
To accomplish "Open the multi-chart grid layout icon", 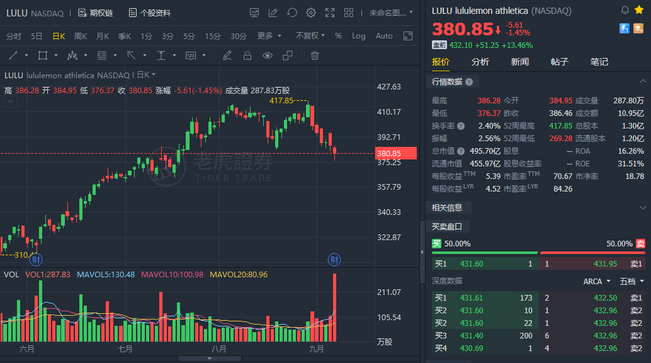I will pos(349,13).
